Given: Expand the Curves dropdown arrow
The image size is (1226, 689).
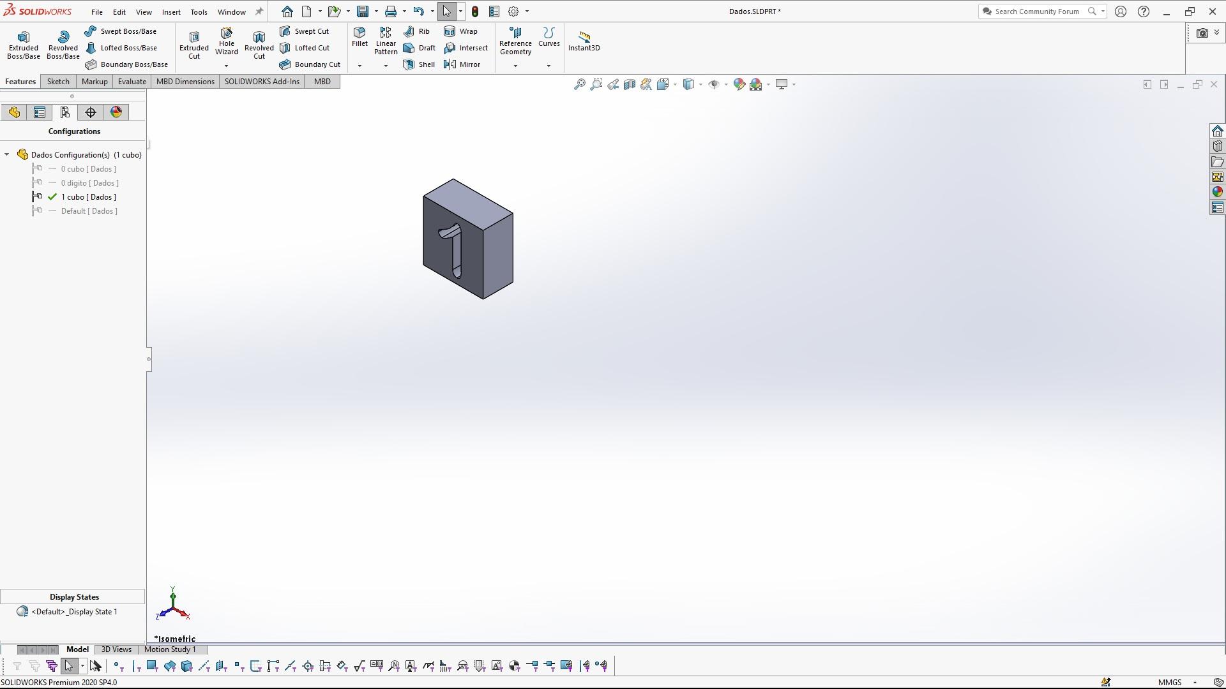Looking at the screenshot, I should tap(549, 66).
